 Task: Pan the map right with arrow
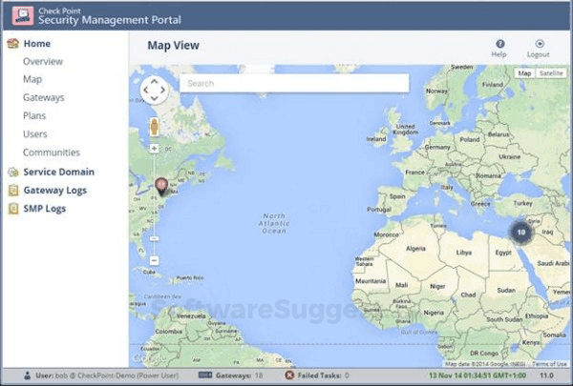click(x=162, y=90)
